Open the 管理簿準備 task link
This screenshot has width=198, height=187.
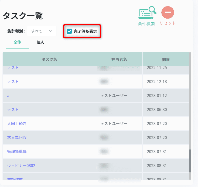[17, 152]
